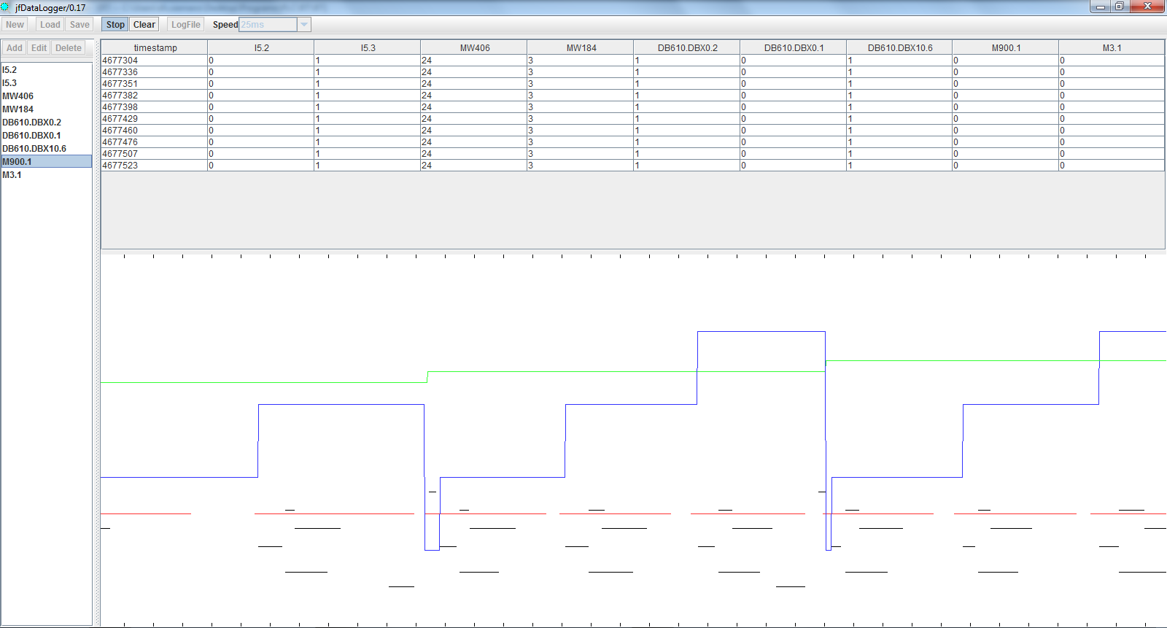
Task: Select DB610.DBX10.6 in the tag list
Action: [47, 149]
